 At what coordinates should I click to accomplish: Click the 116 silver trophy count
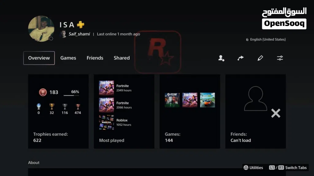(65, 113)
